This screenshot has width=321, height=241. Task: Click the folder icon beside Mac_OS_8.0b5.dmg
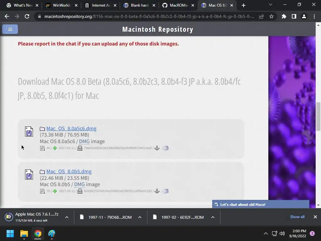point(42,172)
